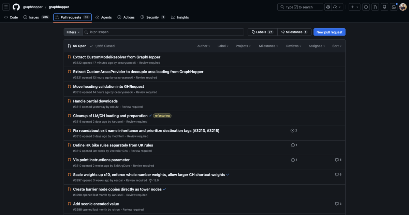Screen dimensions: 409x215
Task: Go to GitHub home via Octocat logo
Action: tap(16, 7)
